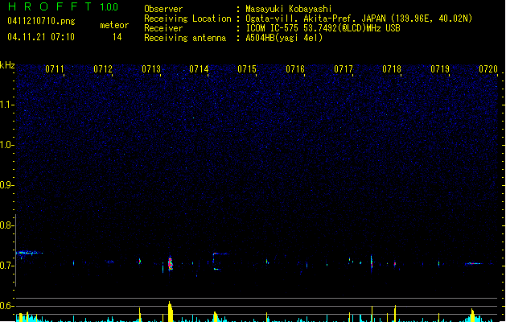Click the kHz axis unit label
Viewport: 506px width, 322px height.
(7, 65)
